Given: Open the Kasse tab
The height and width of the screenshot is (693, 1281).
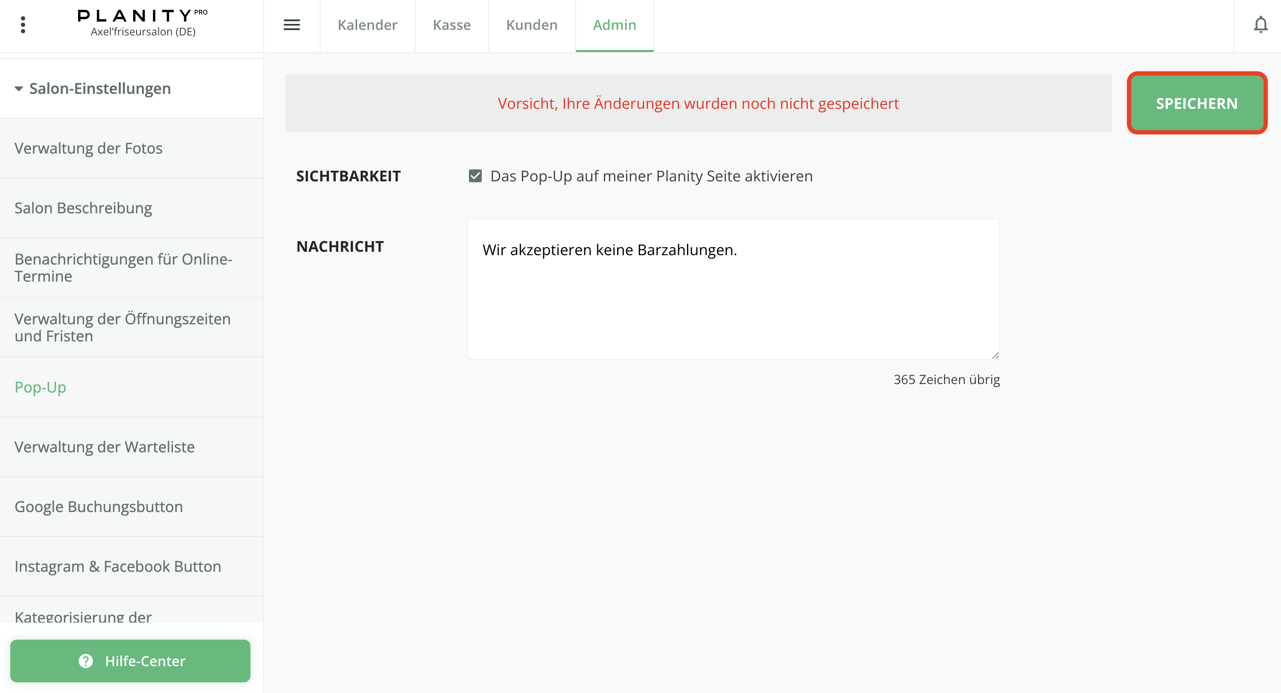Looking at the screenshot, I should point(451,25).
